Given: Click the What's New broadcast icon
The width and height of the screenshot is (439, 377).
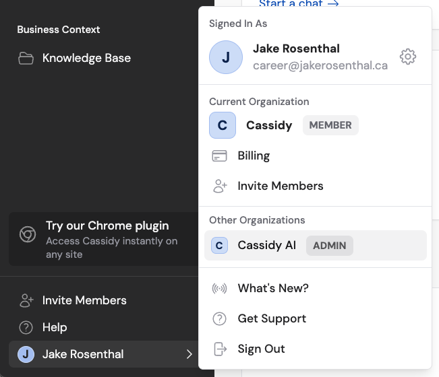Looking at the screenshot, I should (219, 288).
